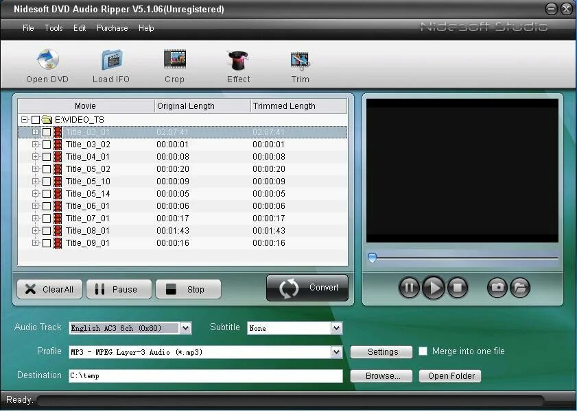The width and height of the screenshot is (577, 411).
Task: Open the Purchase menu
Action: (113, 28)
